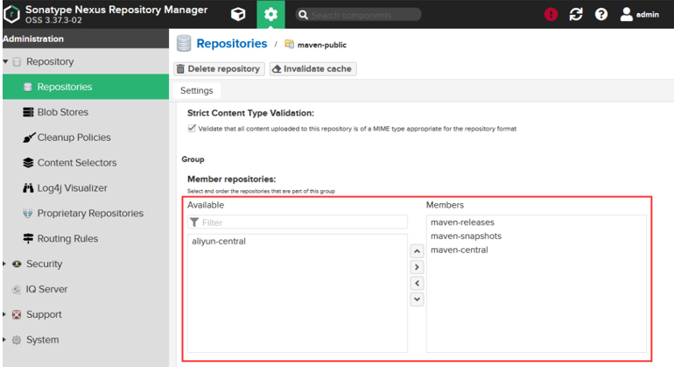Open Log4j Visualizer
This screenshot has width=674, height=367.
72,188
